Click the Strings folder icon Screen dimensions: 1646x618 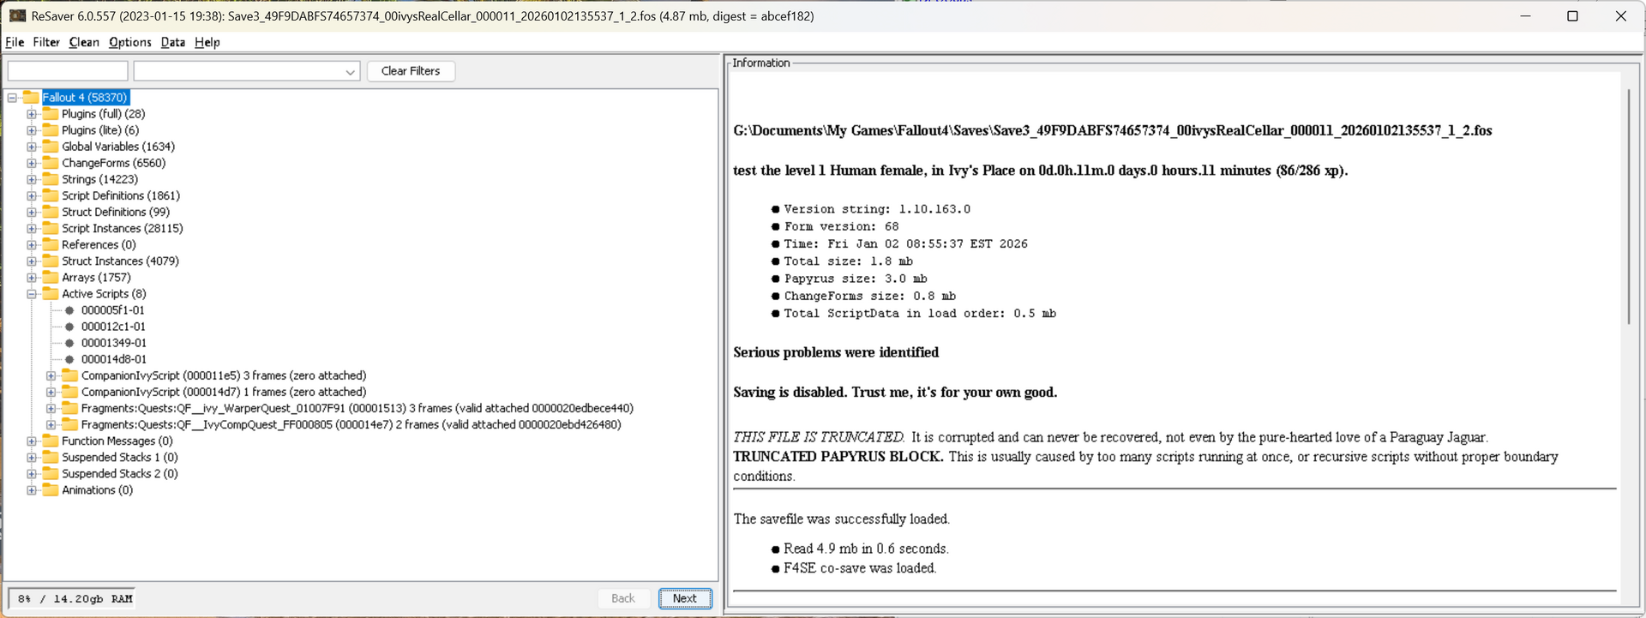pyautogui.click(x=51, y=179)
